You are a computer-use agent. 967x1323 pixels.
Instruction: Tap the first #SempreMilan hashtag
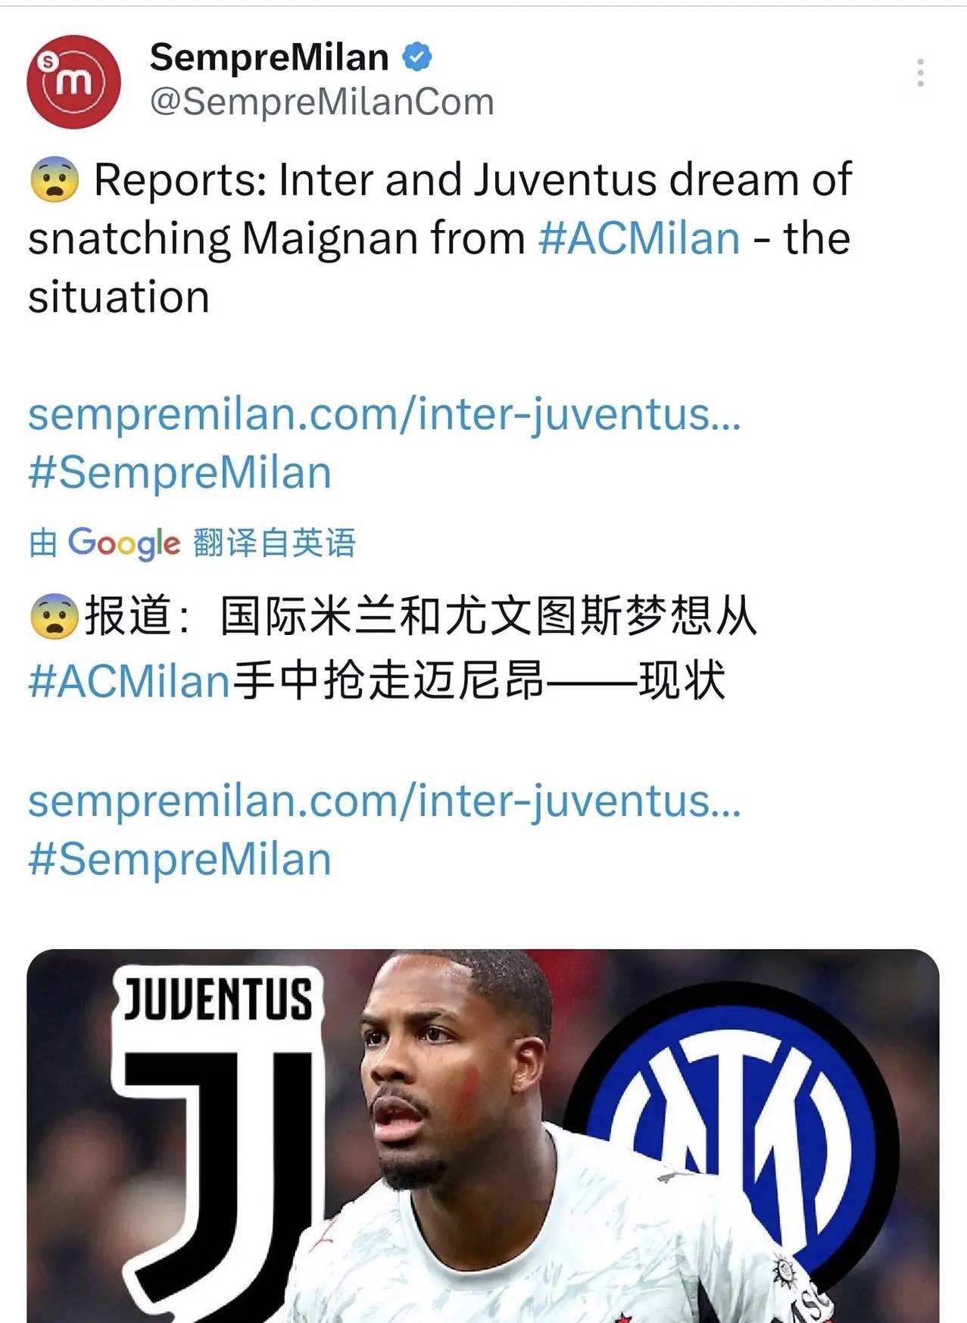[x=180, y=473]
